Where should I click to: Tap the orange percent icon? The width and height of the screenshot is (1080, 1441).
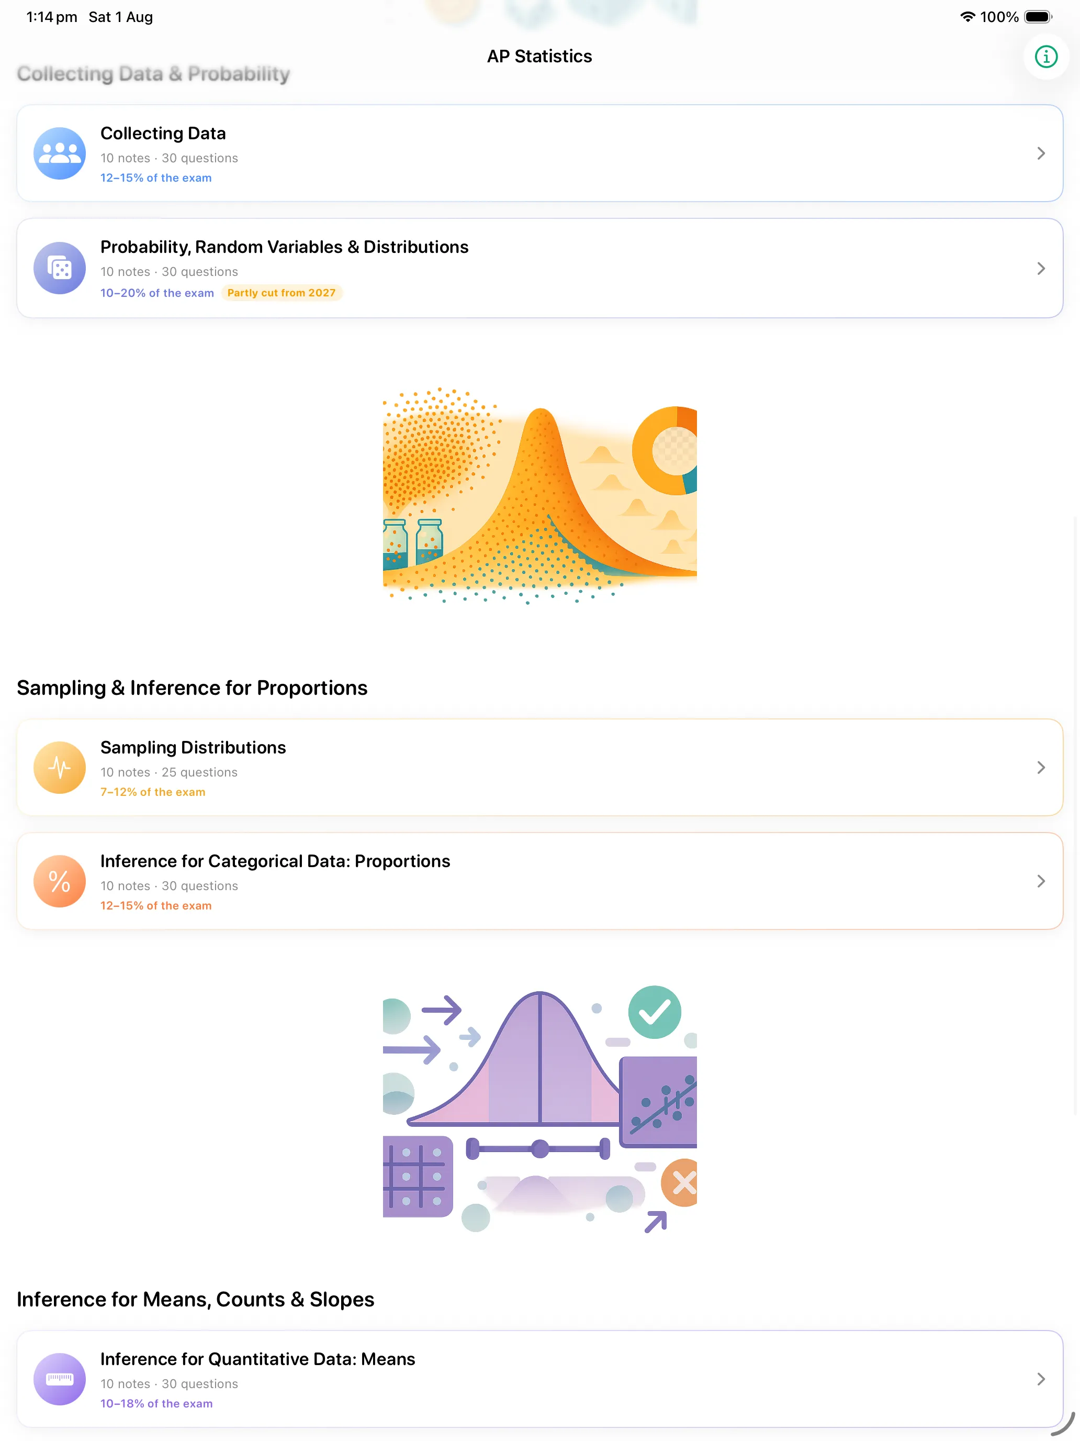click(59, 881)
